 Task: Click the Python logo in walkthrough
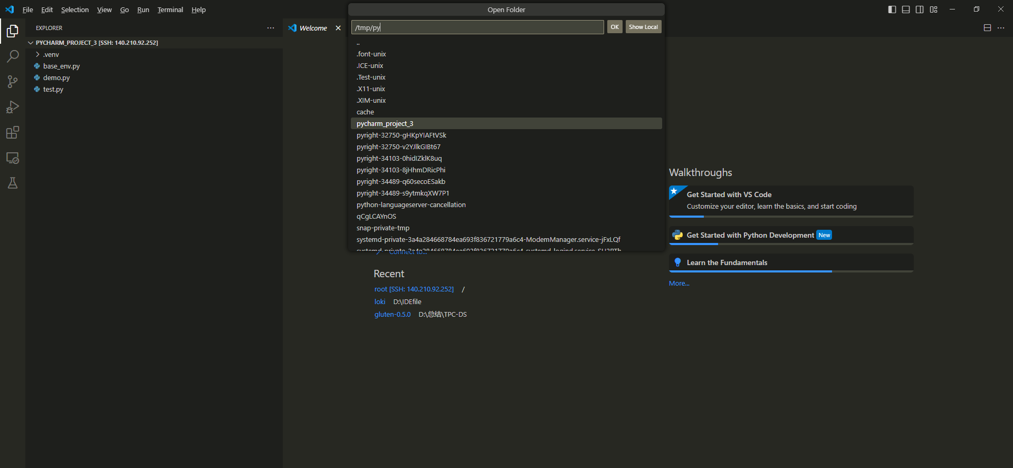pos(677,235)
